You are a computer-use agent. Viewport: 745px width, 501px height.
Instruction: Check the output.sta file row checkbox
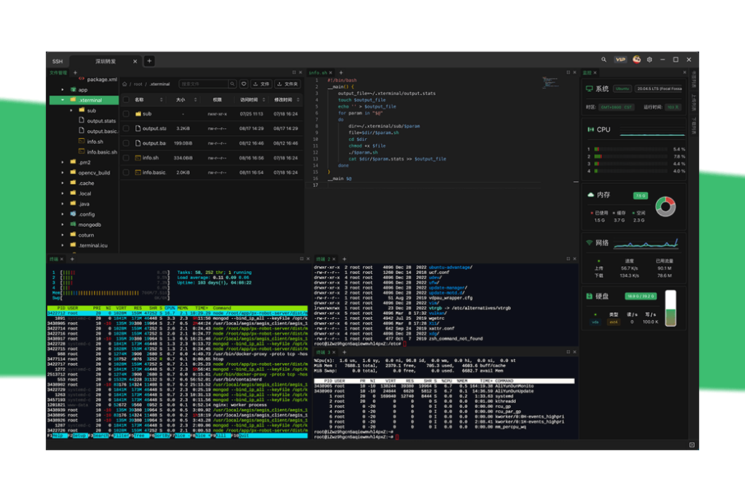coord(126,128)
